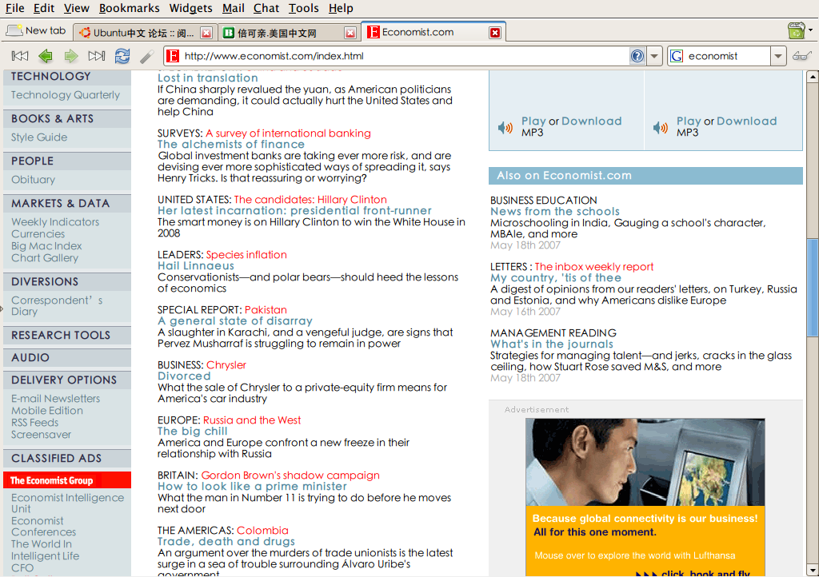Click the right speaker audio icon
The image size is (819, 577).
point(661,127)
